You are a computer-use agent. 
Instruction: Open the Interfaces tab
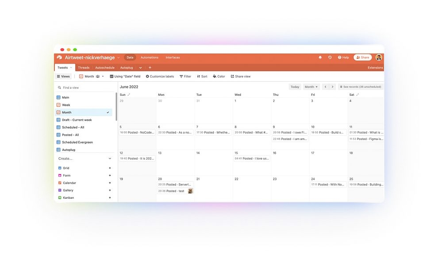click(x=173, y=57)
